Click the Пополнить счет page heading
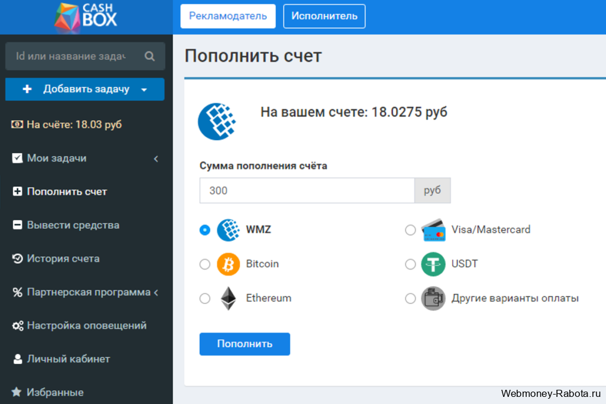Screen dimensions: 606x404 tap(253, 56)
